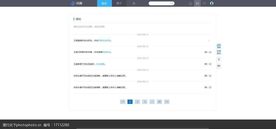
Task: Go to previous page with << button
Action: point(123,102)
